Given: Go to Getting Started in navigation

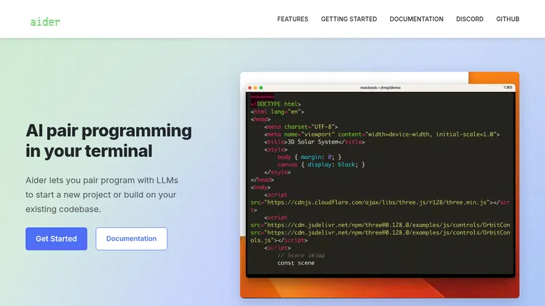Looking at the screenshot, I should [x=349, y=19].
